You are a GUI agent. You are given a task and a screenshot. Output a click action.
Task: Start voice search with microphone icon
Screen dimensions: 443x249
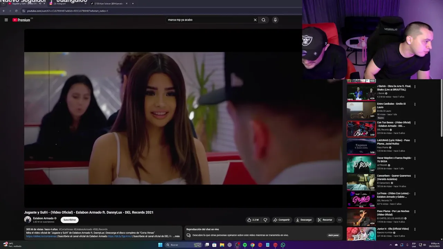(275, 20)
